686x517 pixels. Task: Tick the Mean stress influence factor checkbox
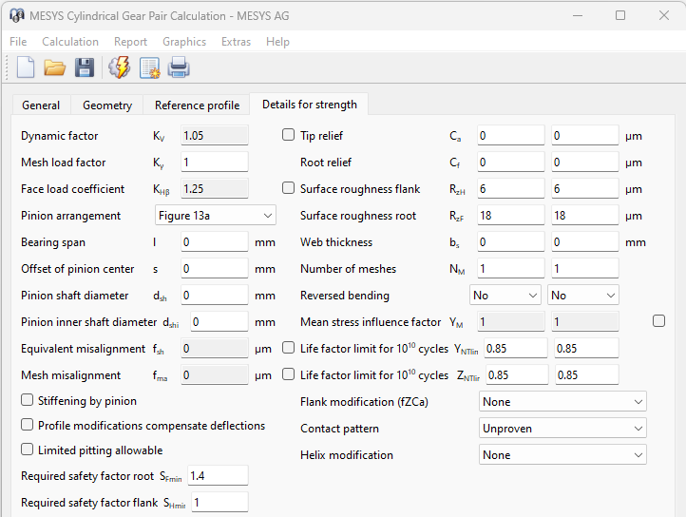tap(658, 321)
